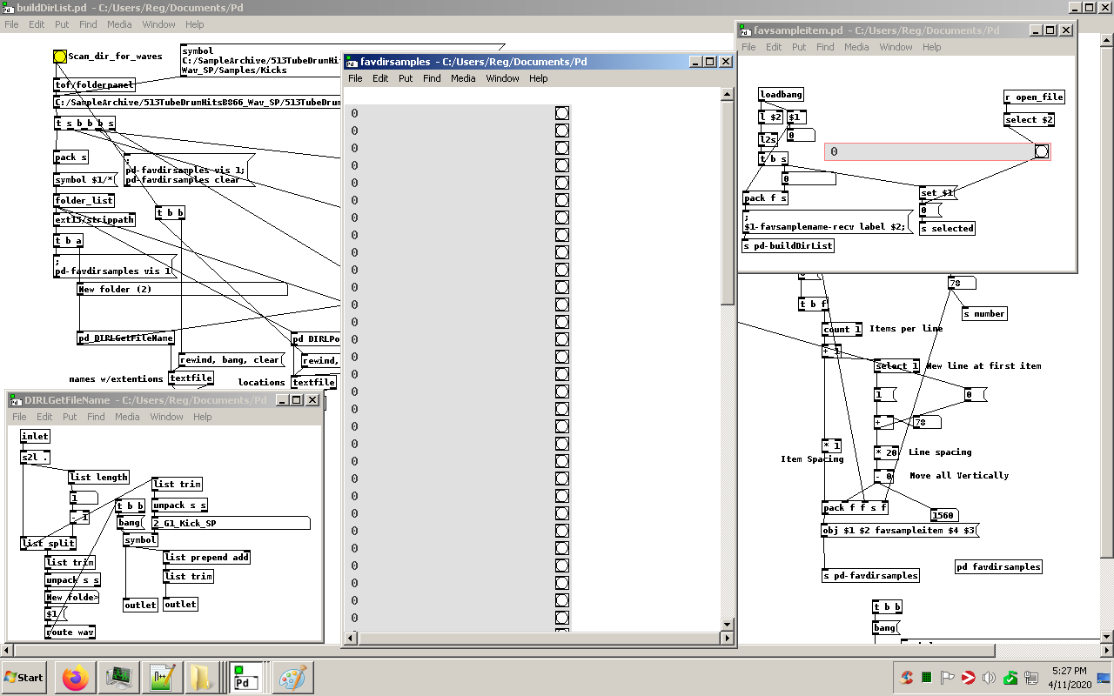Select 'list prepend add' object
The width and height of the screenshot is (1114, 696).
pyautogui.click(x=206, y=557)
